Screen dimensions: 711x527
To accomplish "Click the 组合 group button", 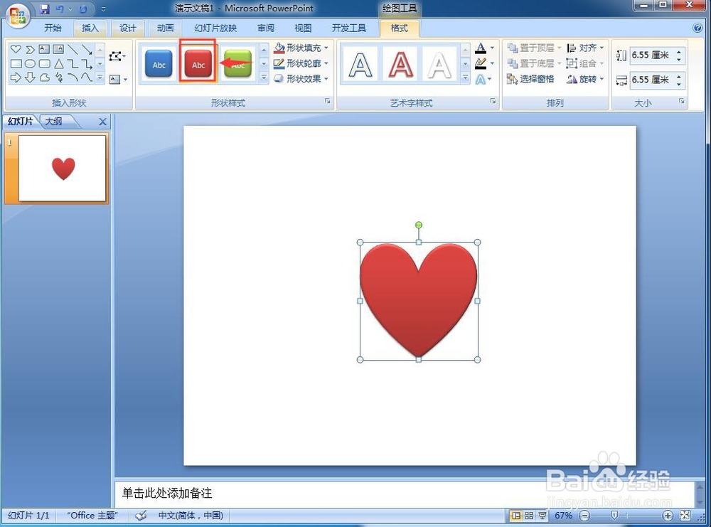I will point(585,63).
